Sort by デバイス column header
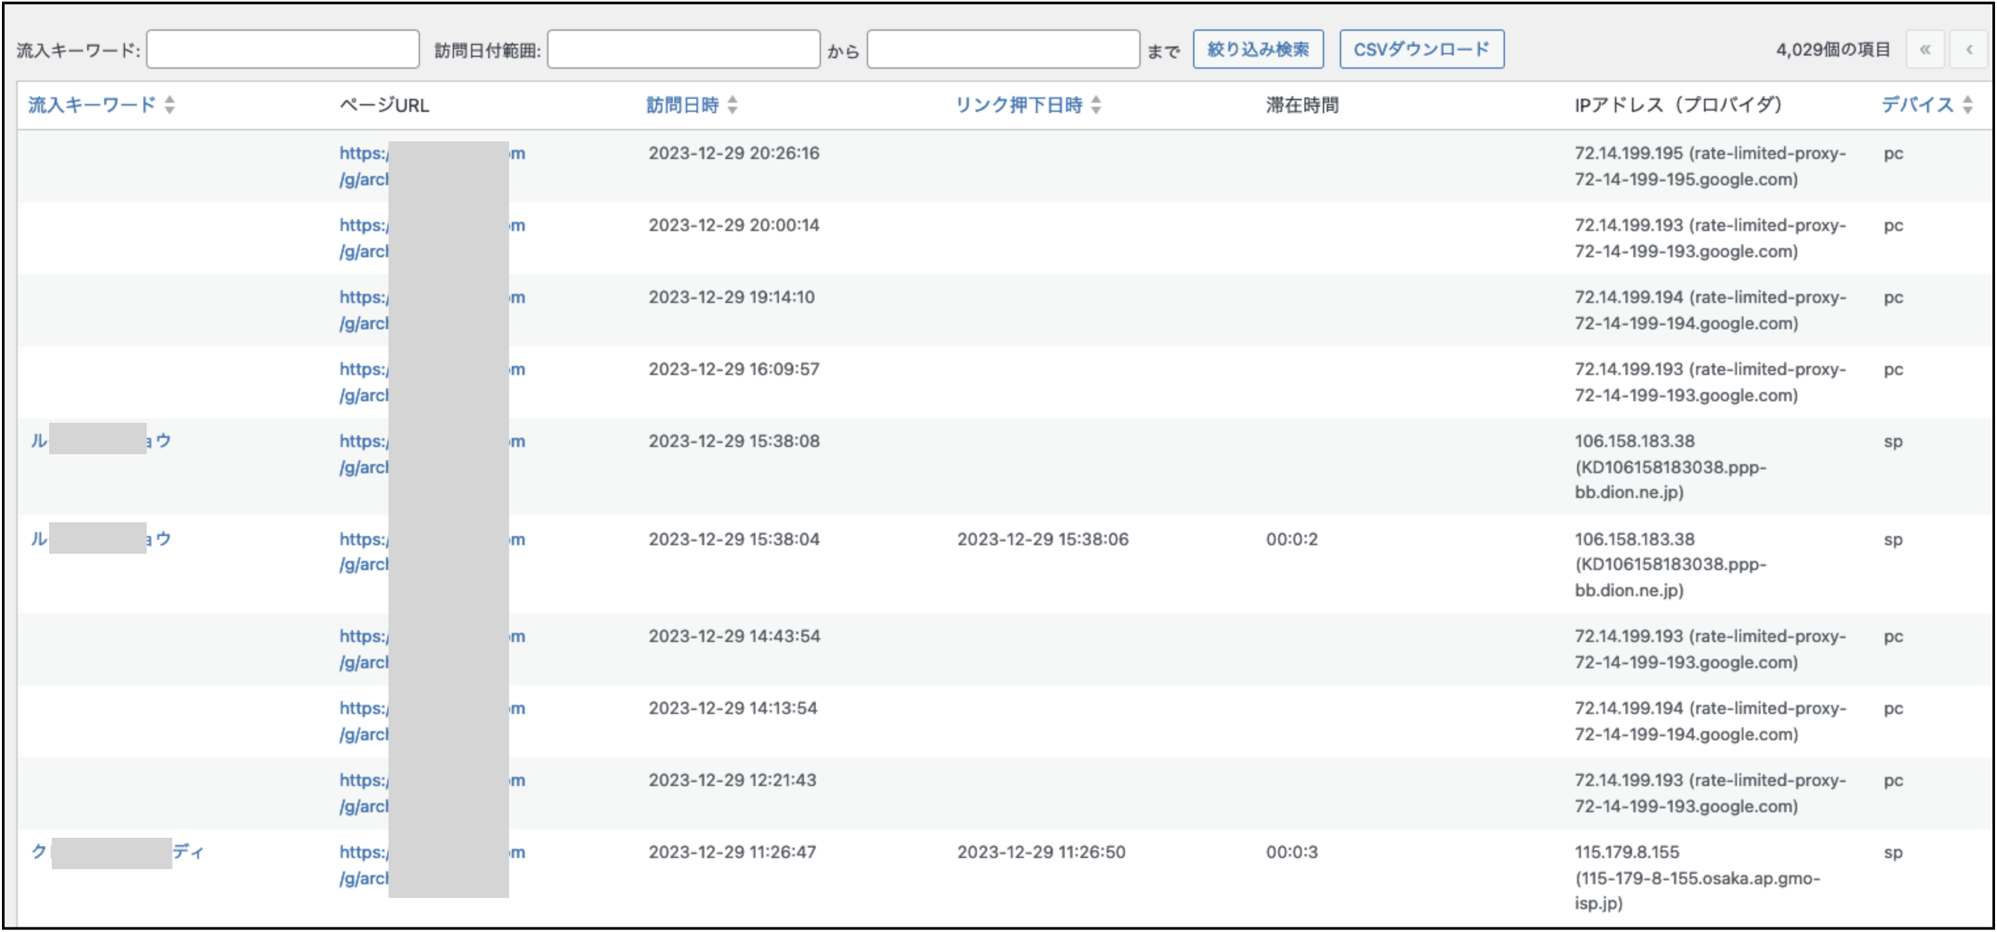1997x932 pixels. pyautogui.click(x=1916, y=105)
